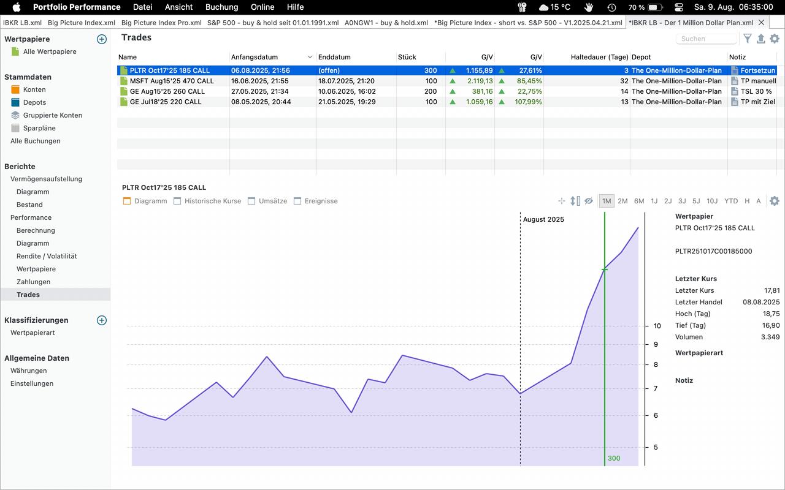Select the MSFT Aug15'25 470 CALL trade row
Screen dimensions: 785x490
(172, 81)
